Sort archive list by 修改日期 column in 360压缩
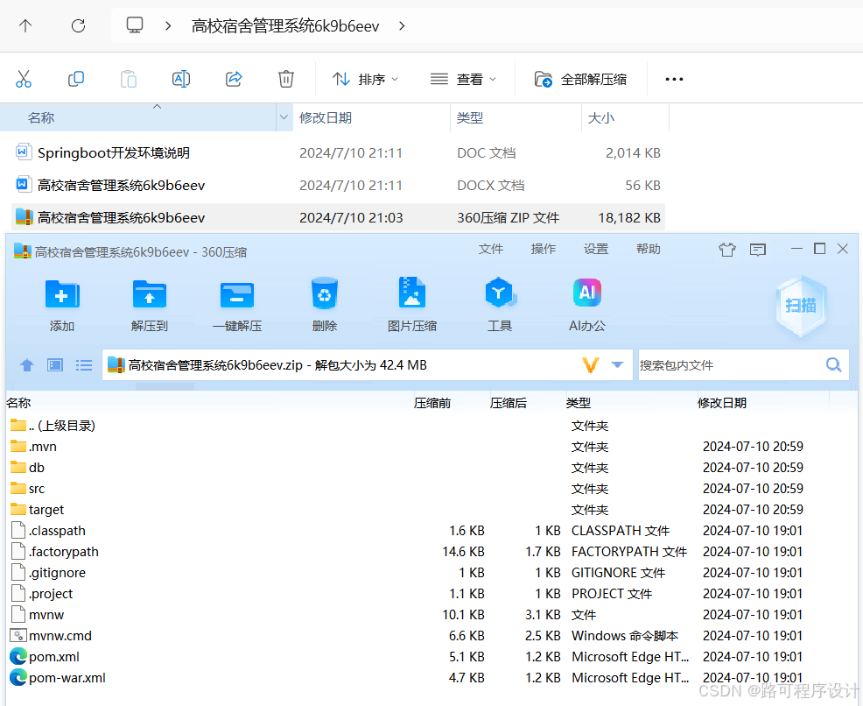The height and width of the screenshot is (706, 863). coord(721,403)
